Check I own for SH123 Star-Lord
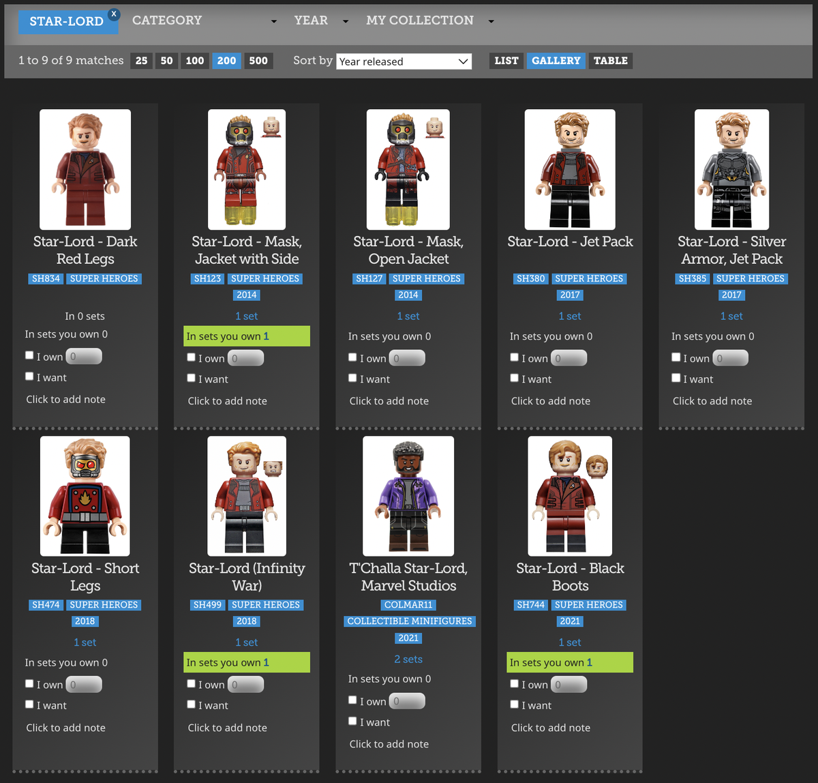 click(x=191, y=357)
